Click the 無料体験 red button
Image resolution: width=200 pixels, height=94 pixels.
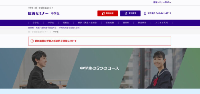click(x=107, y=13)
